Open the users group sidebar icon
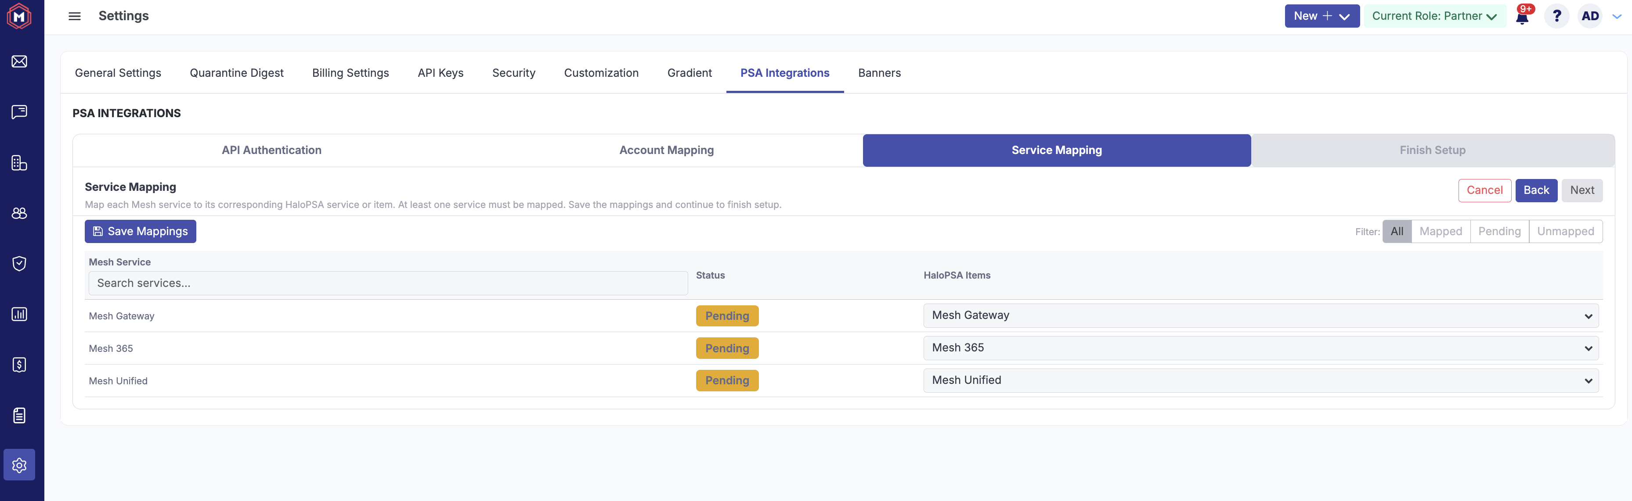 coord(20,213)
